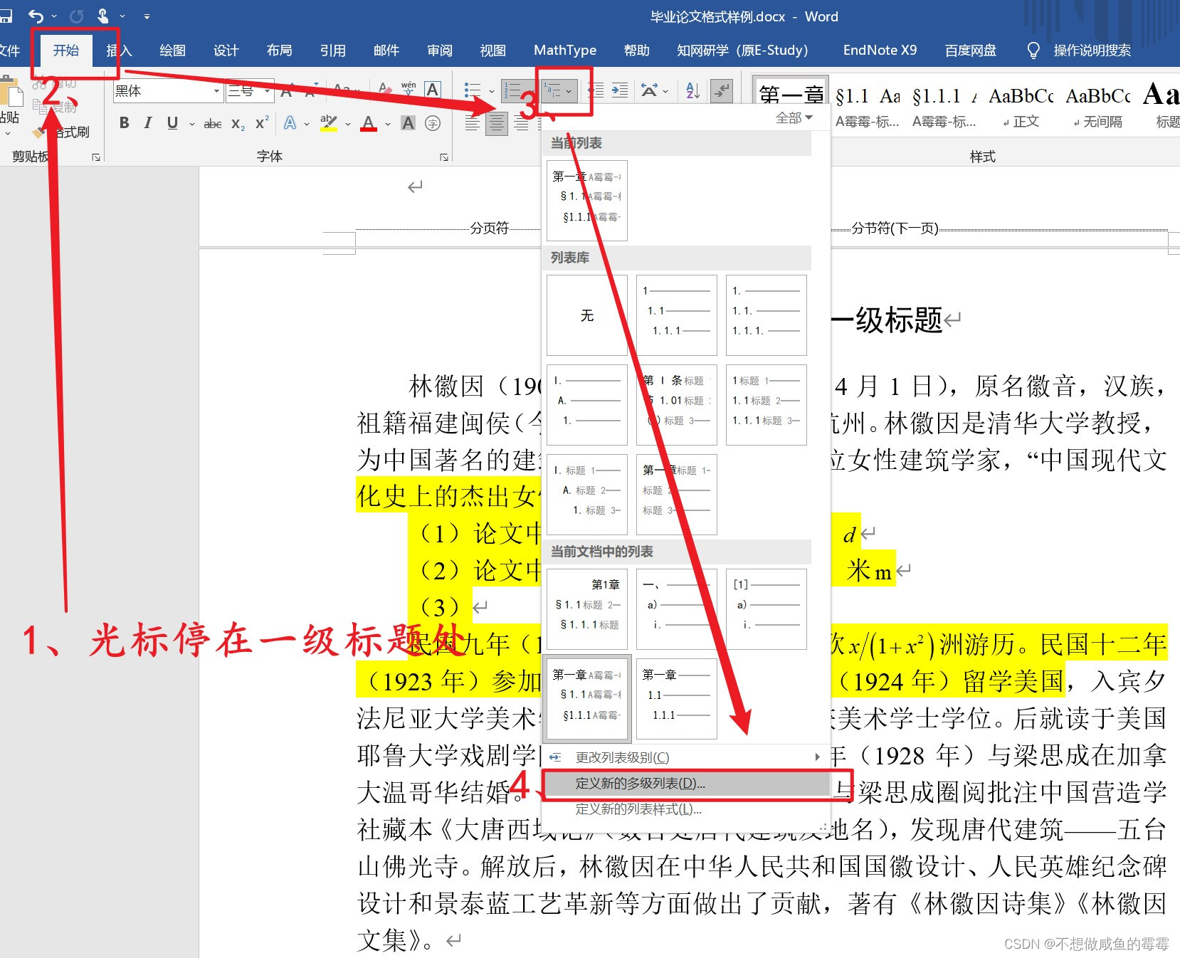Switch to 开始 tab
This screenshot has width=1180, height=958.
tap(66, 51)
